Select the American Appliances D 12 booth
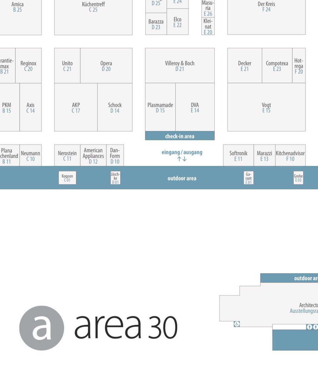318x375 pixels. tap(93, 155)
